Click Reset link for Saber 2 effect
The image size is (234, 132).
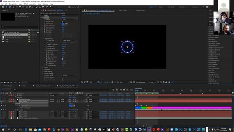click(63, 18)
